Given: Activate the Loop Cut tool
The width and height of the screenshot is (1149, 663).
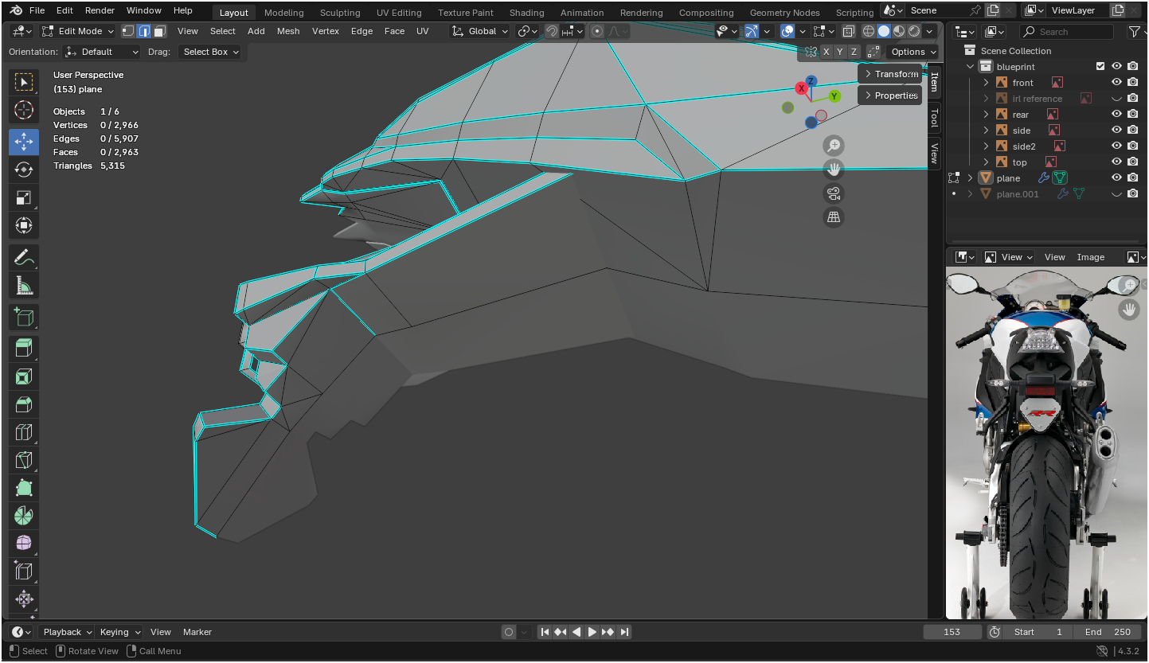Looking at the screenshot, I should tap(24, 432).
